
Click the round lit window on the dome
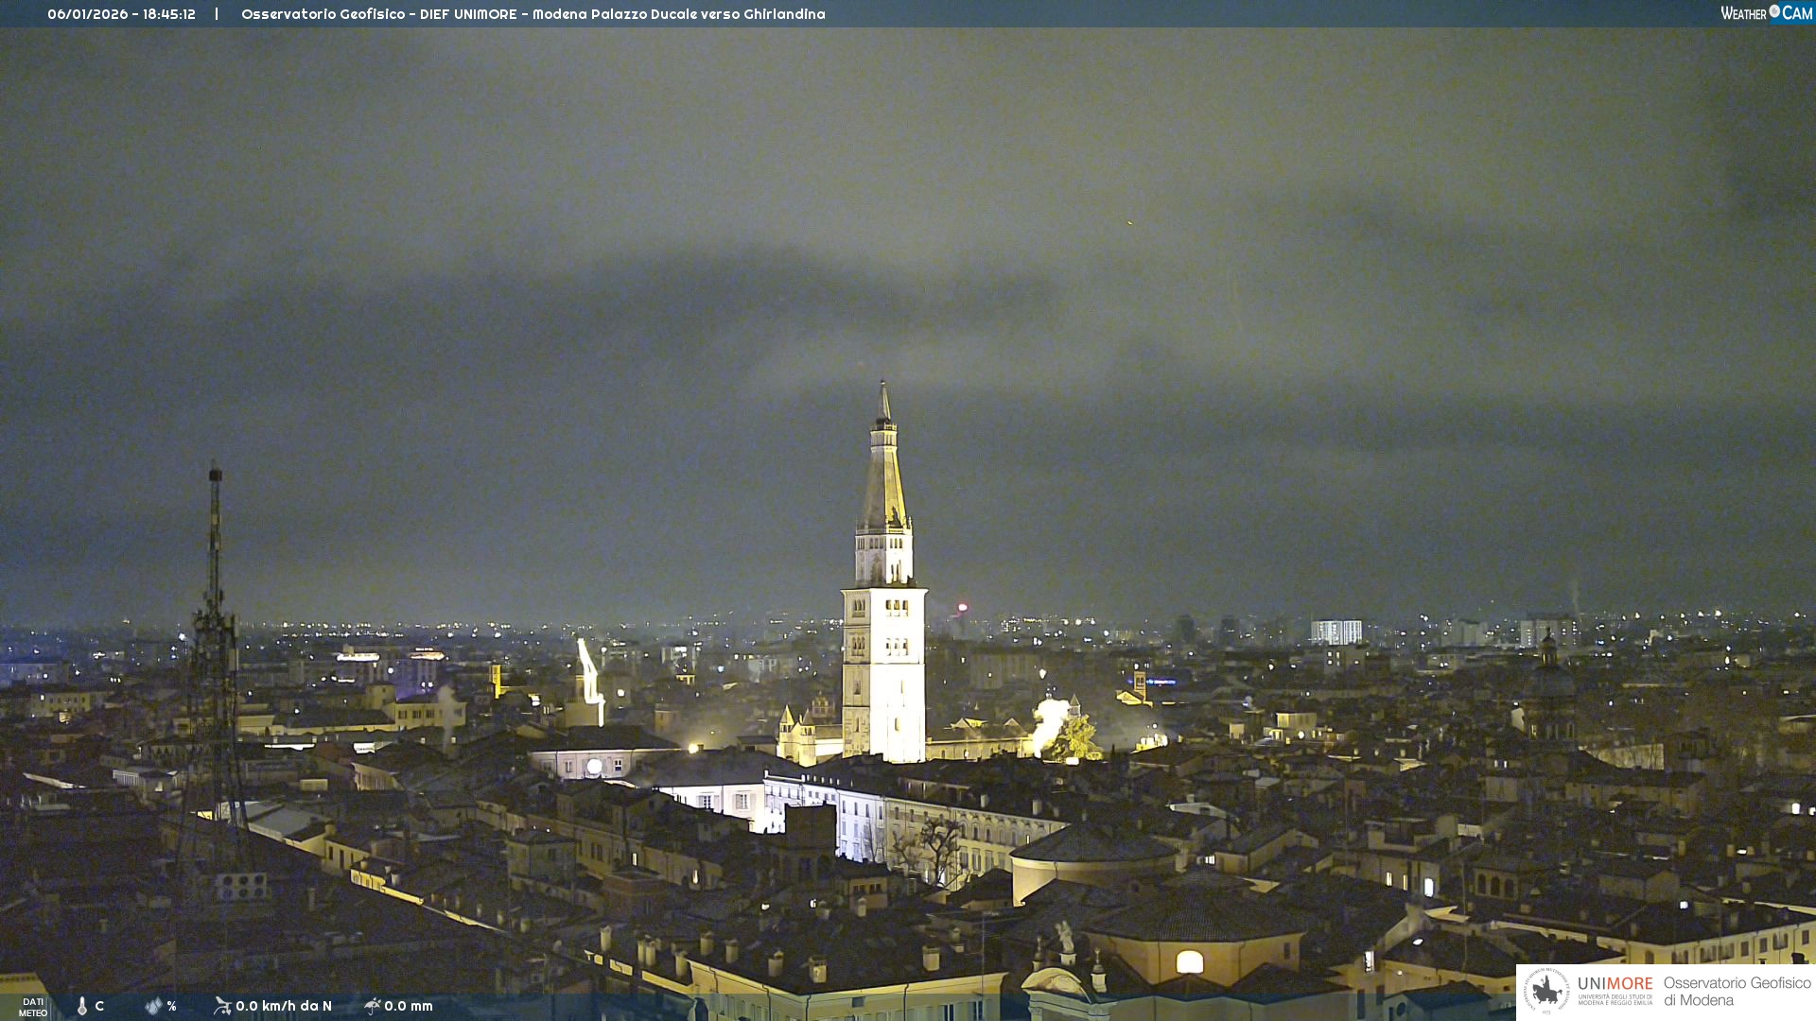click(x=1189, y=962)
